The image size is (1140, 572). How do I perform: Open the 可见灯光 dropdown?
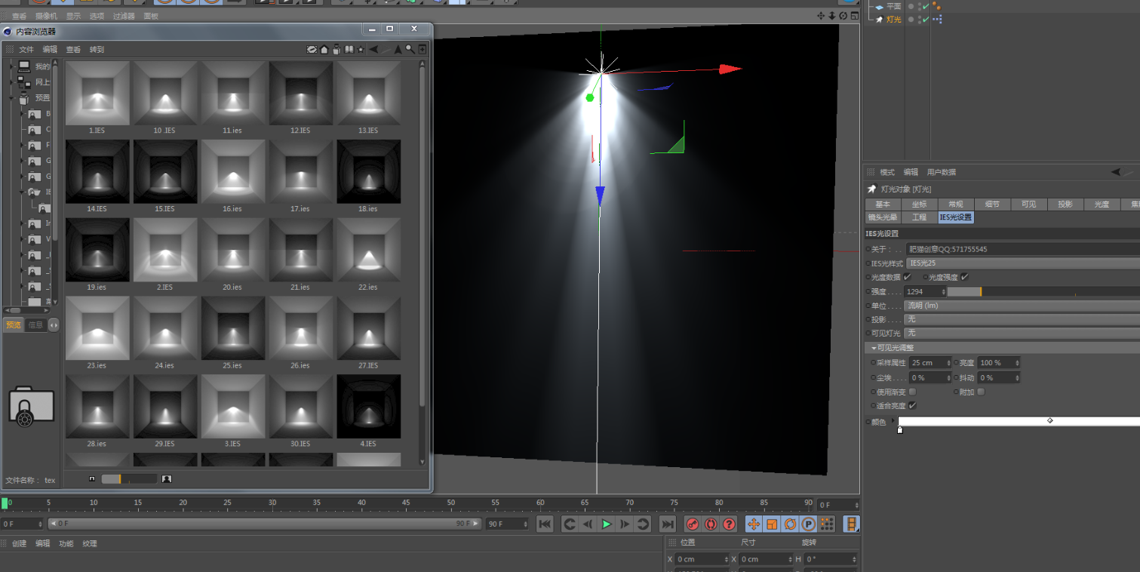(1022, 333)
